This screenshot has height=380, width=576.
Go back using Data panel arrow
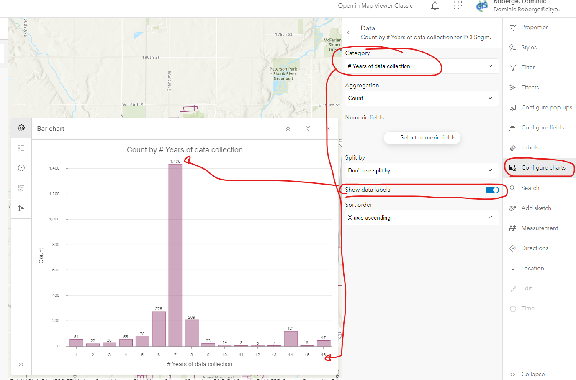[x=348, y=33]
